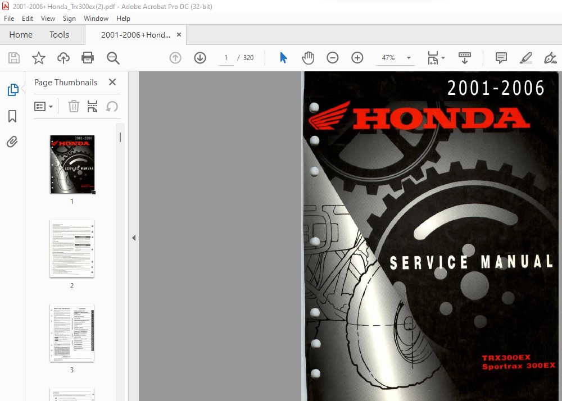This screenshot has height=401, width=562.
Task: Open the Help menu
Action: coord(123,19)
